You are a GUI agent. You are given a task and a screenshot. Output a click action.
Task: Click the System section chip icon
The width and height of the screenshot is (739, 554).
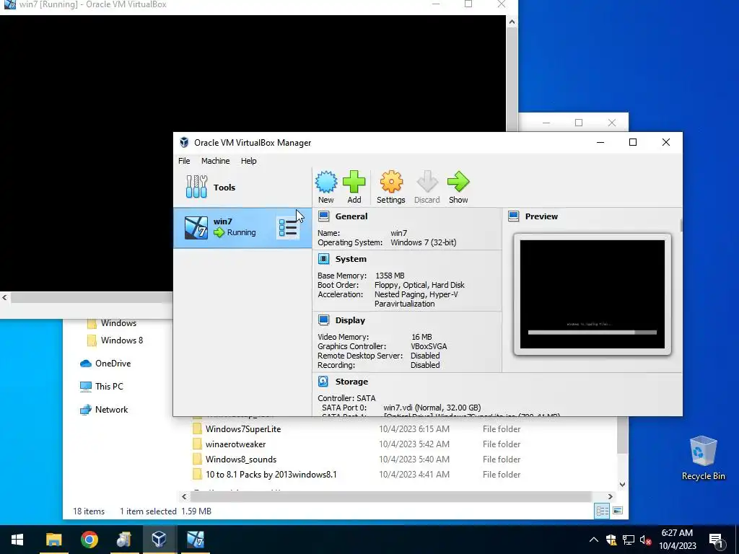(324, 259)
